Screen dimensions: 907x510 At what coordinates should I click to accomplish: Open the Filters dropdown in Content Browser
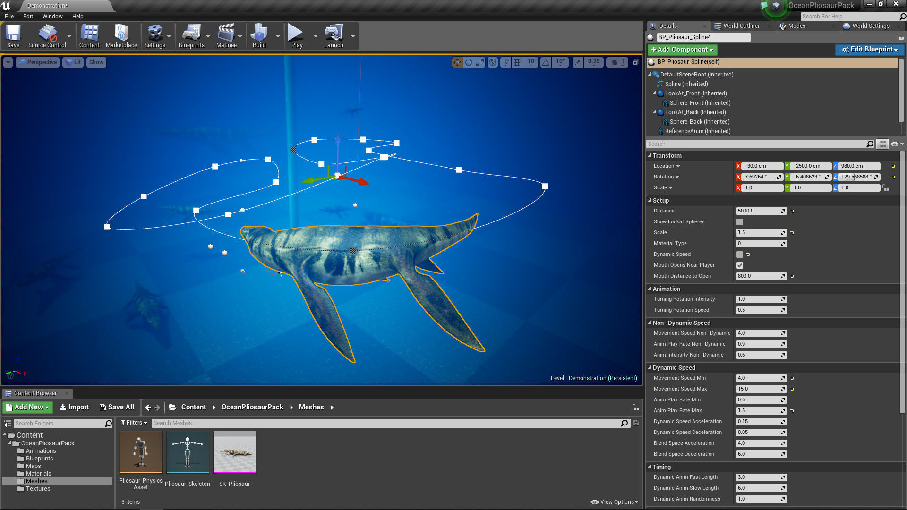pyautogui.click(x=134, y=423)
